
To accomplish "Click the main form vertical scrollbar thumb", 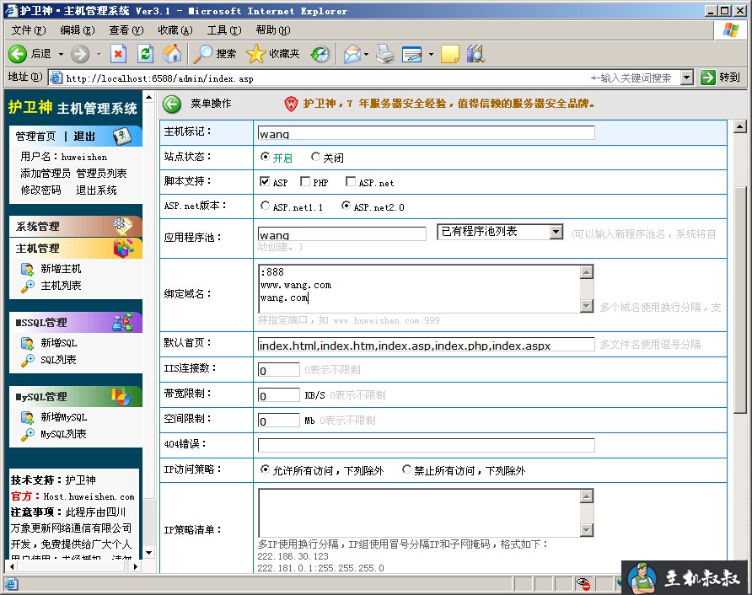I will (x=740, y=300).
